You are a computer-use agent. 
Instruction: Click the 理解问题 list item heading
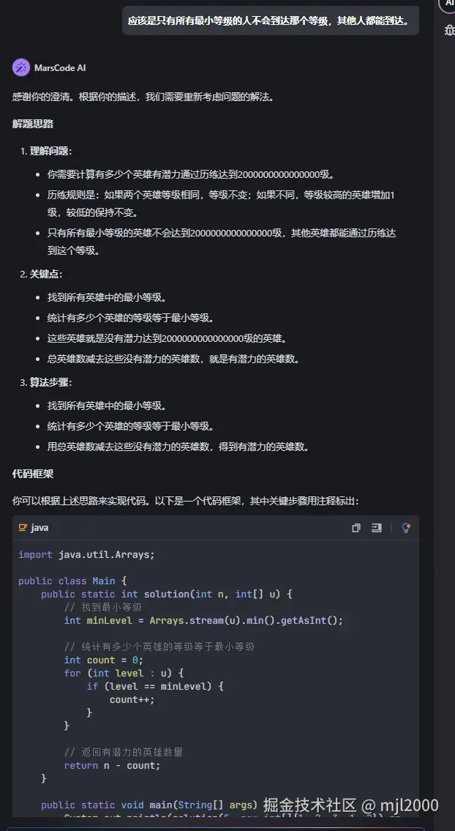click(50, 151)
